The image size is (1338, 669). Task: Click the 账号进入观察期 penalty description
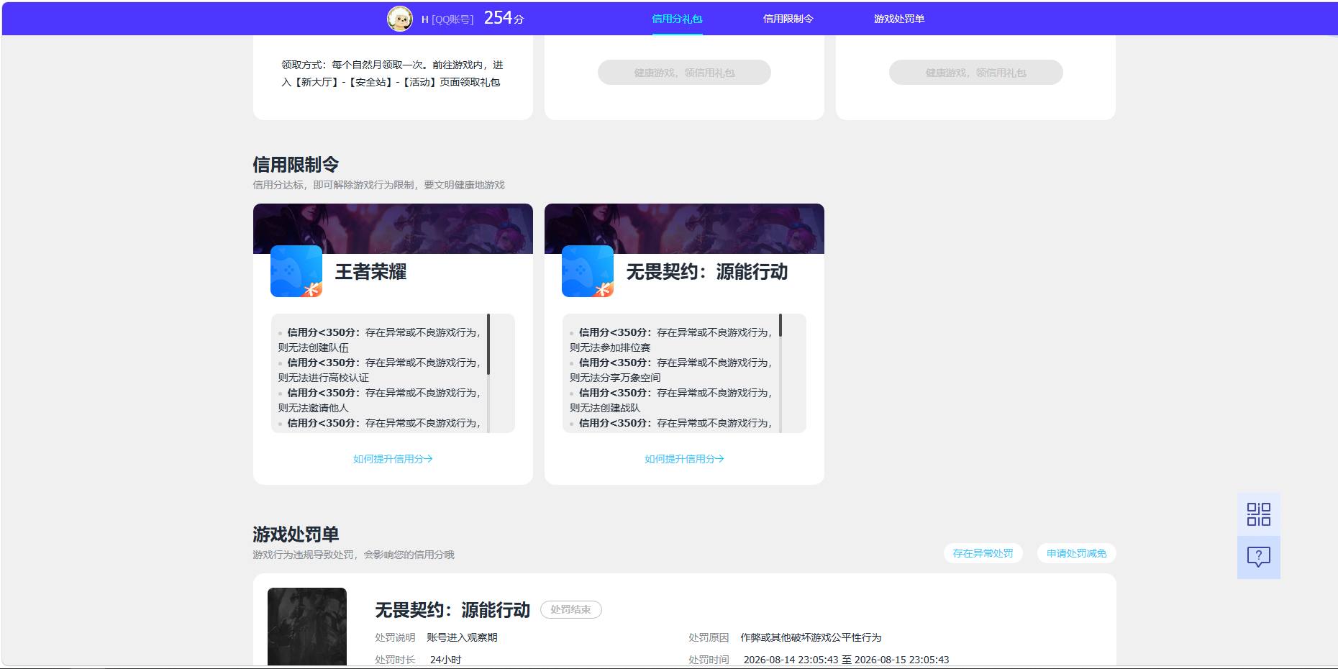(x=462, y=637)
